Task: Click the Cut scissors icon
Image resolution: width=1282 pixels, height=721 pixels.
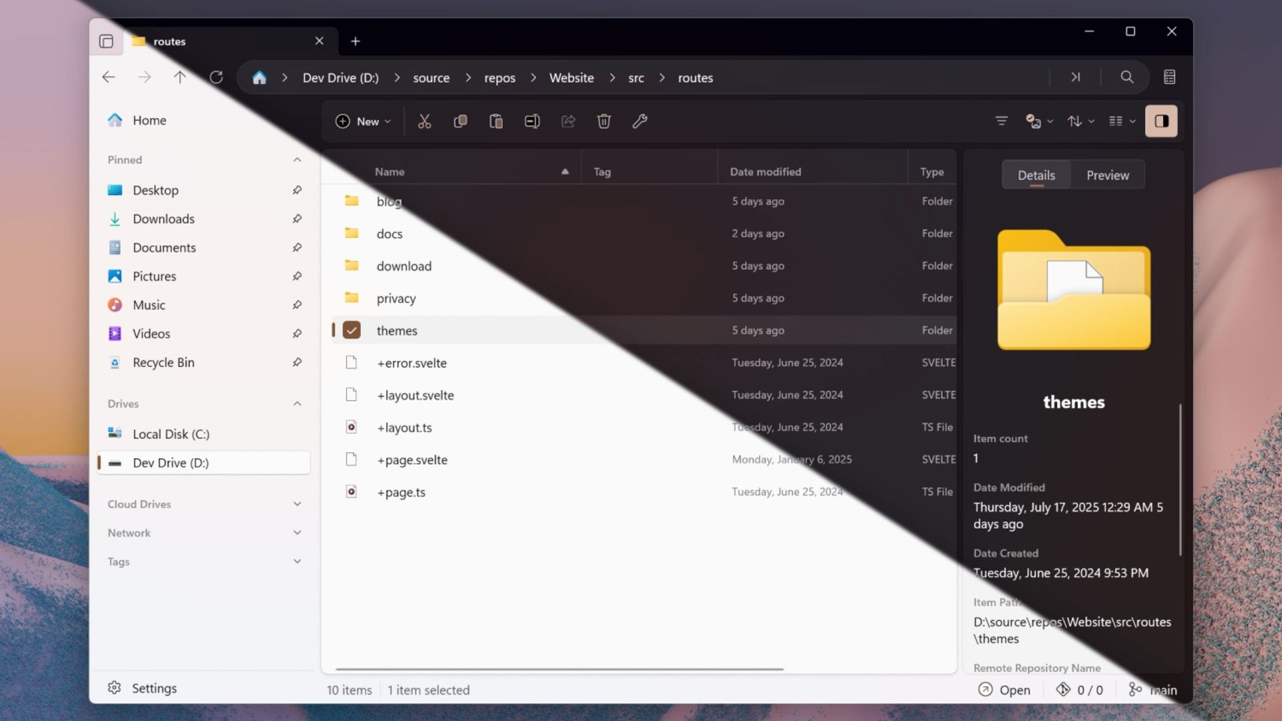Action: (425, 121)
